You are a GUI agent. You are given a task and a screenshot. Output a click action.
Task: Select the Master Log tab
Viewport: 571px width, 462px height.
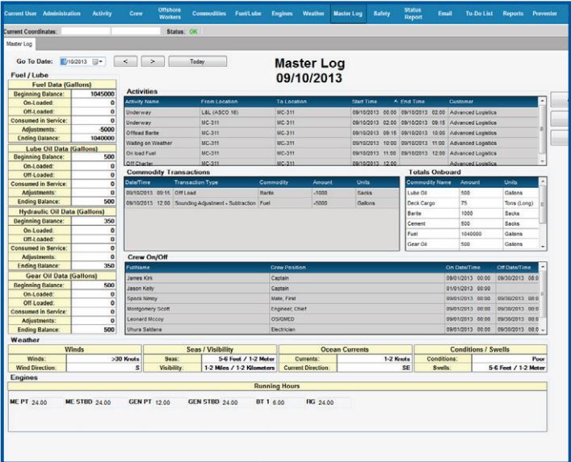19,44
